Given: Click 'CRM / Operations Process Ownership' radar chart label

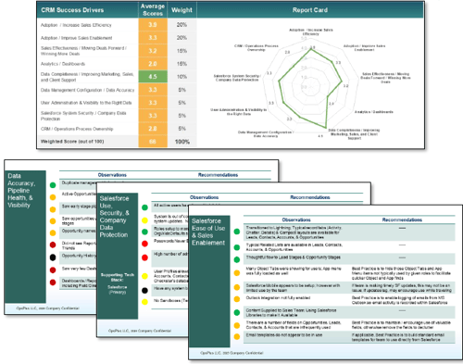Looking at the screenshot, I should coord(257,47).
